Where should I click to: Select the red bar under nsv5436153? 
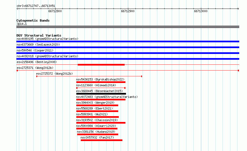click(x=101, y=82)
